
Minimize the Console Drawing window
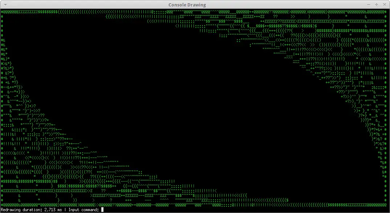[369, 5]
